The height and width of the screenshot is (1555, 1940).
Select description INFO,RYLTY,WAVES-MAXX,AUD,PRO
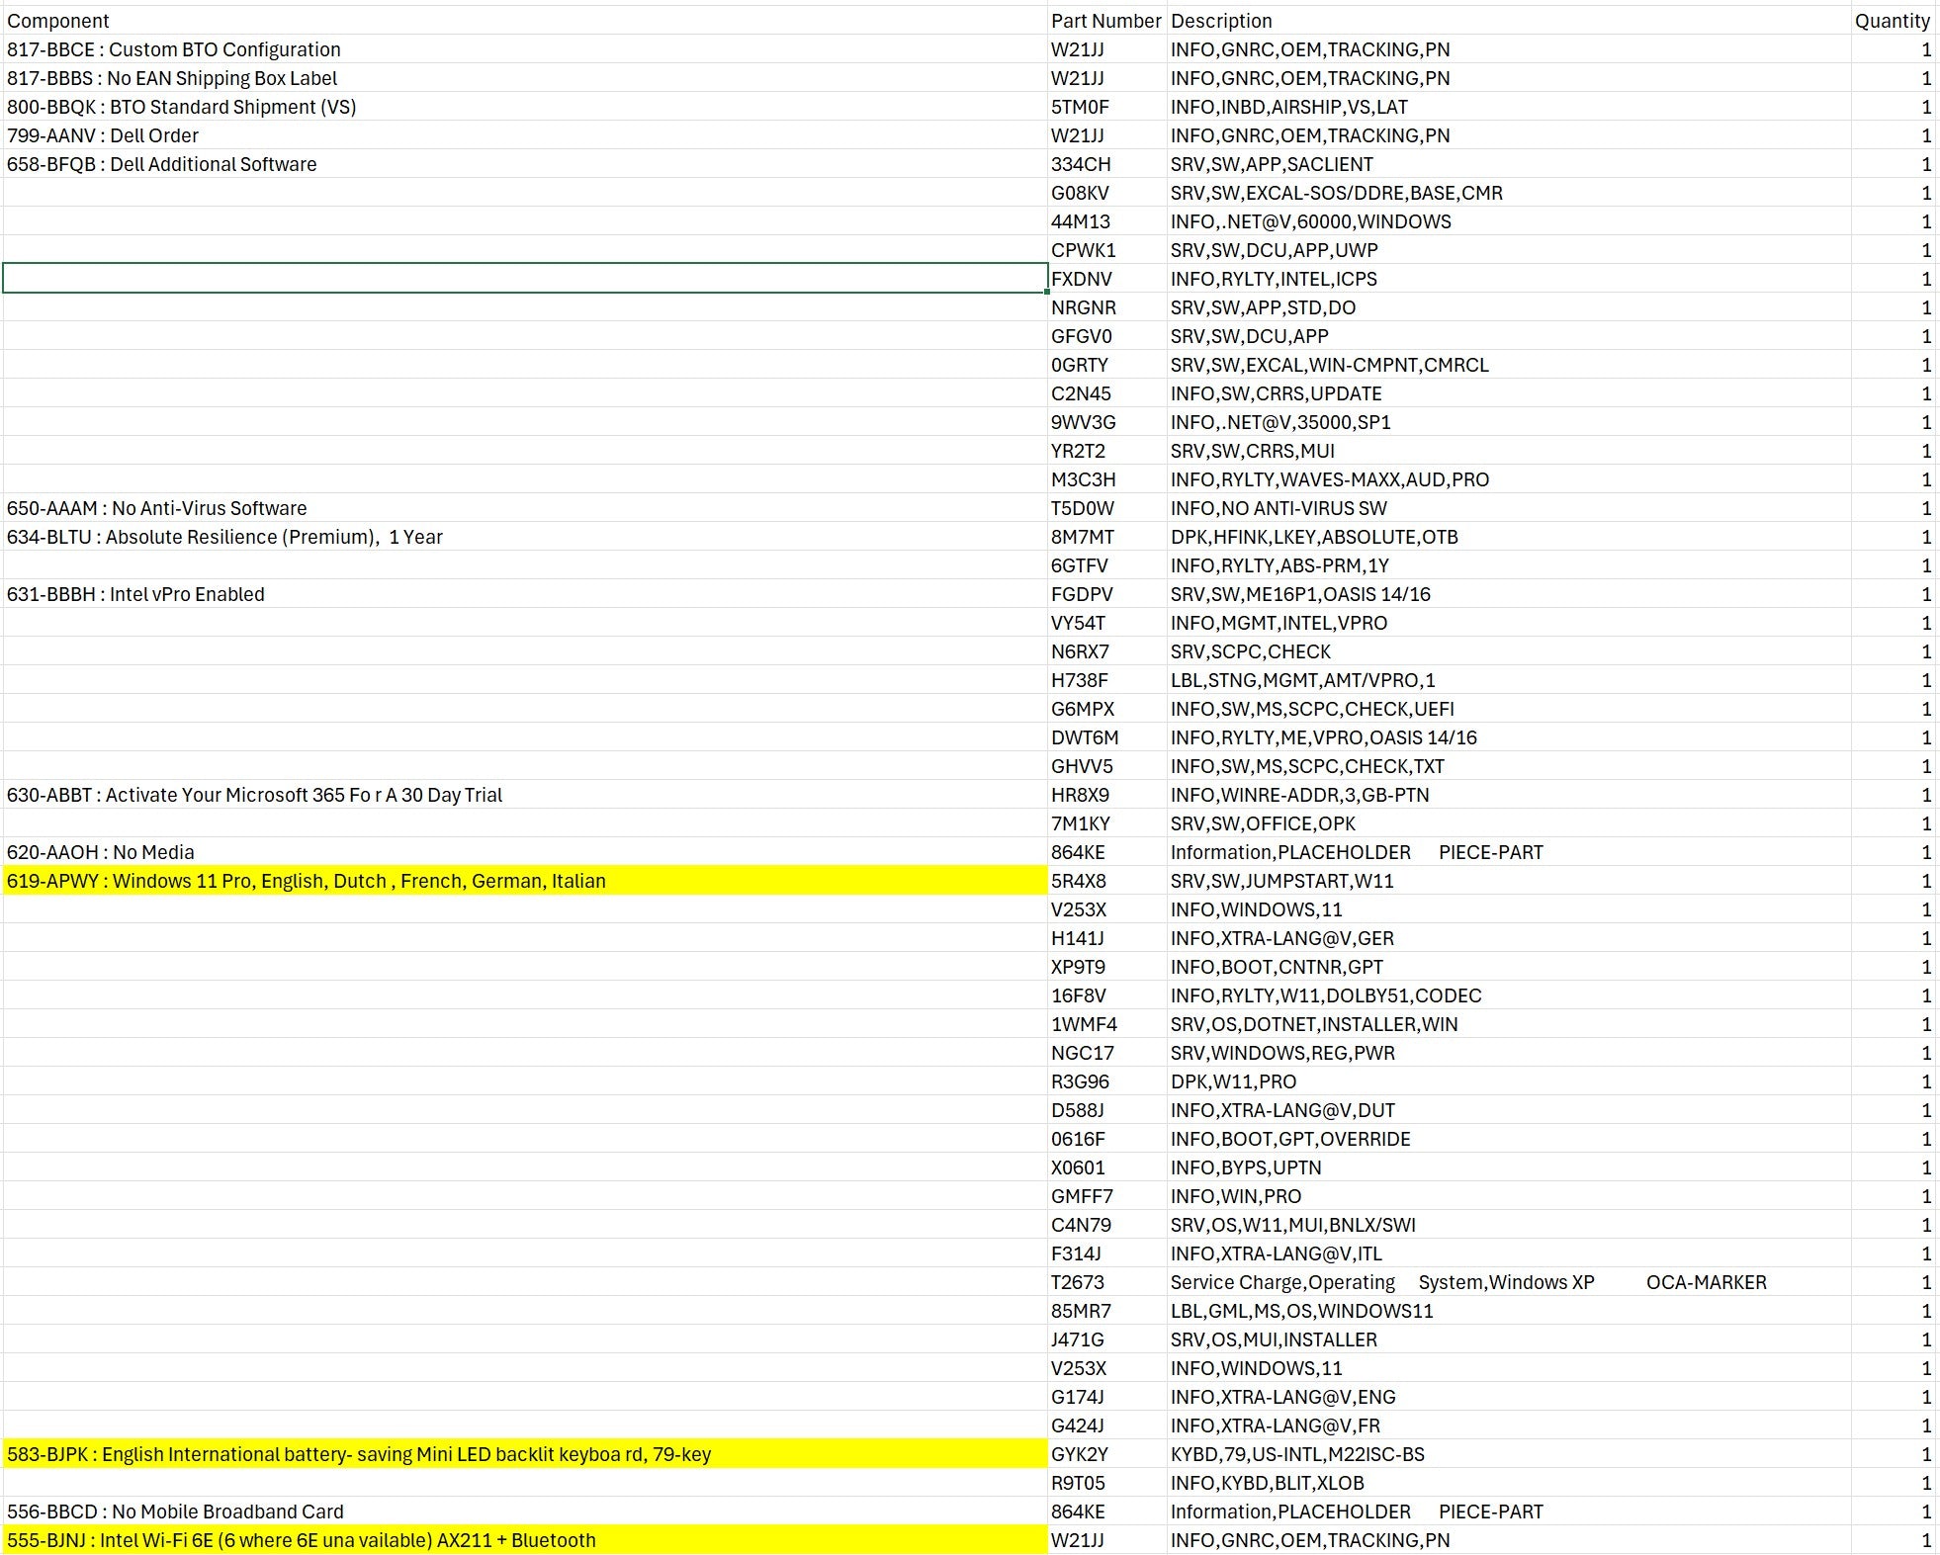point(1509,479)
